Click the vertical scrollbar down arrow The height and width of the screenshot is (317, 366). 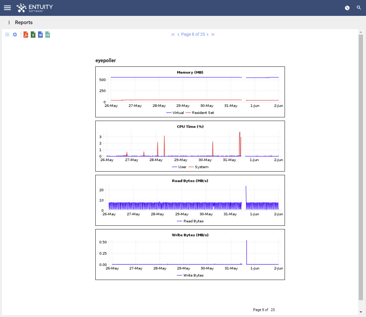pos(361,312)
